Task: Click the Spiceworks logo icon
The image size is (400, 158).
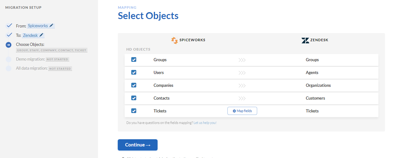Action: [x=174, y=40]
